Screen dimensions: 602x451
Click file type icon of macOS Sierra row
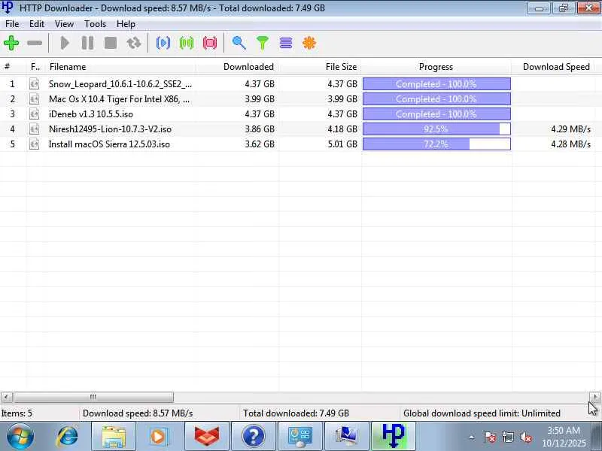click(34, 144)
